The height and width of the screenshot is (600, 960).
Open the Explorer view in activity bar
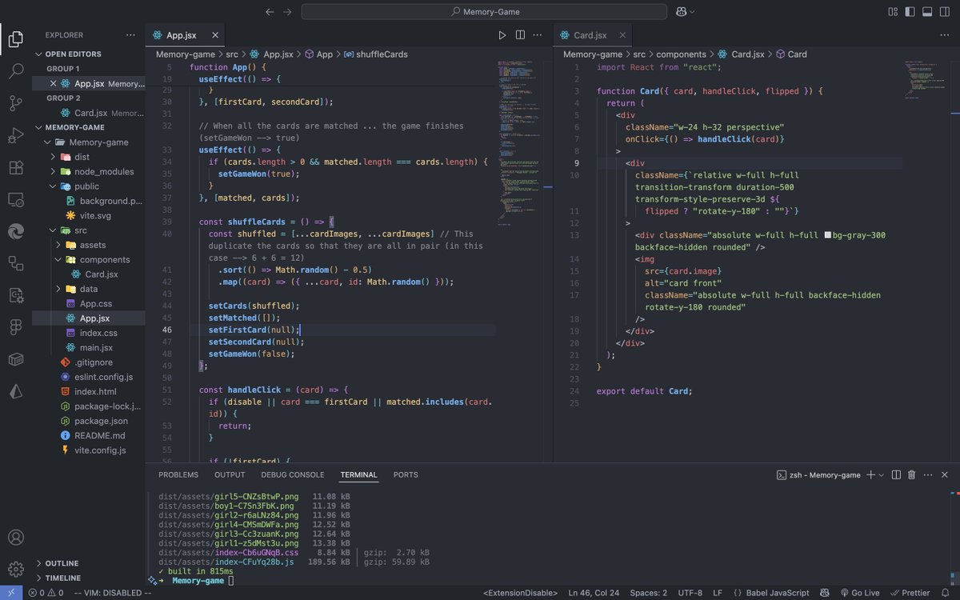pos(16,38)
